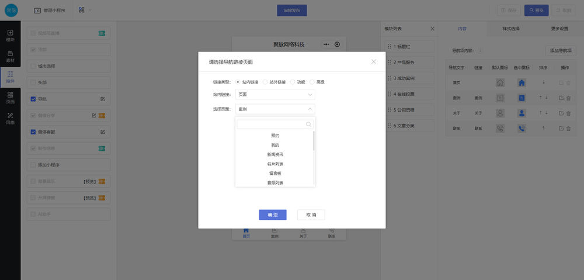Click edit icon next to 侧停分享 control
584x280 pixels.
click(94, 116)
